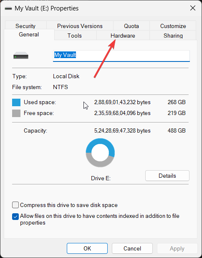Open the Customize tab

(173, 26)
